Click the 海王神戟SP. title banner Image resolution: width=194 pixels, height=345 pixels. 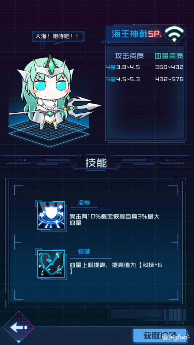pos(137,34)
